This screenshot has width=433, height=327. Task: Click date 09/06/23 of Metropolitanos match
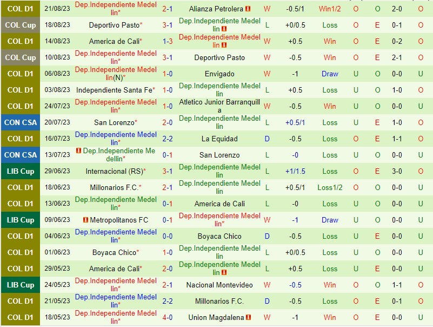pos(57,220)
